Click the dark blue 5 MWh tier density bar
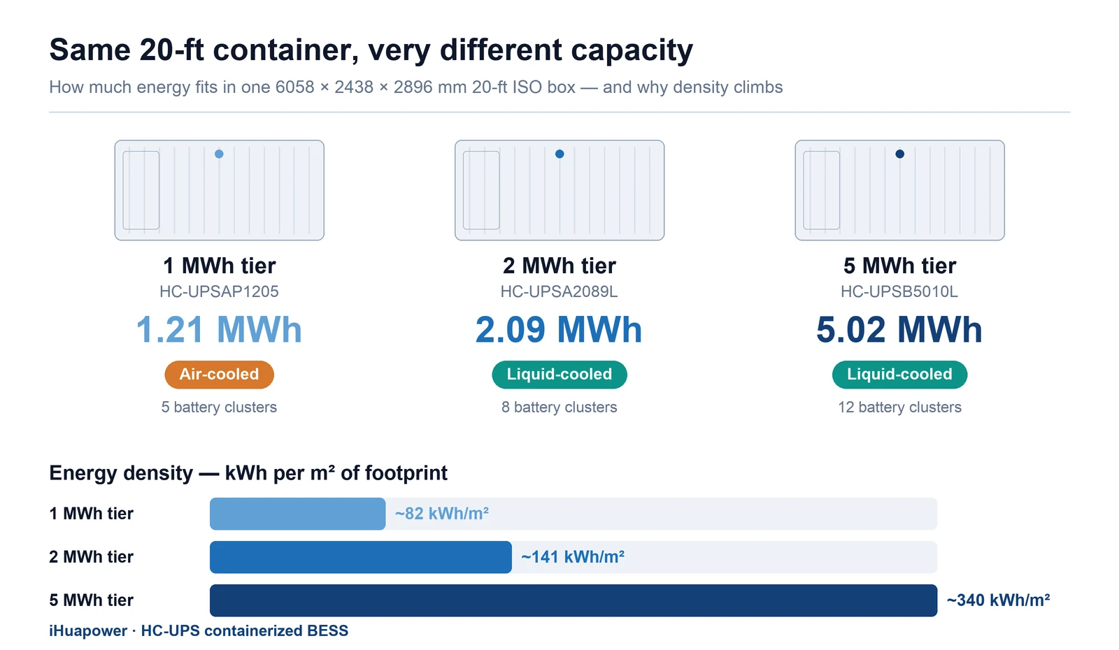Viewport: 1119px width, 650px height. click(x=573, y=600)
